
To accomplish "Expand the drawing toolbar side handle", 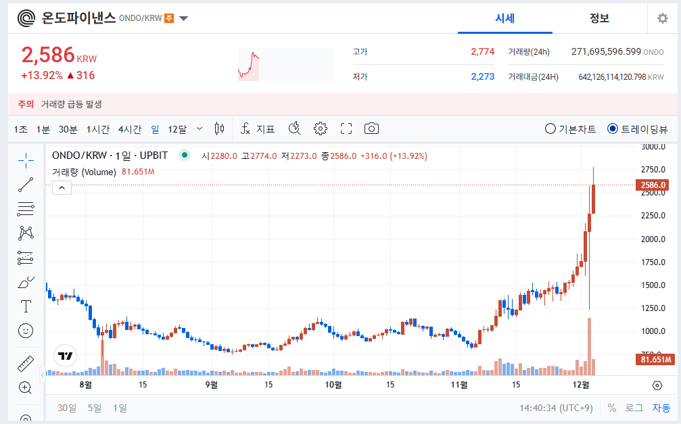I will click(x=42, y=375).
